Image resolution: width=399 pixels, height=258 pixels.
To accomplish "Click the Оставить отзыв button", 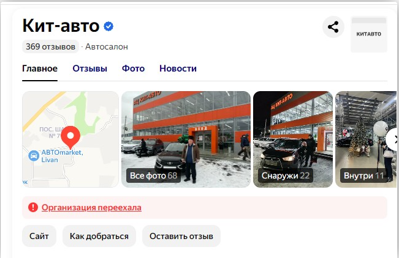I will pos(181,236).
